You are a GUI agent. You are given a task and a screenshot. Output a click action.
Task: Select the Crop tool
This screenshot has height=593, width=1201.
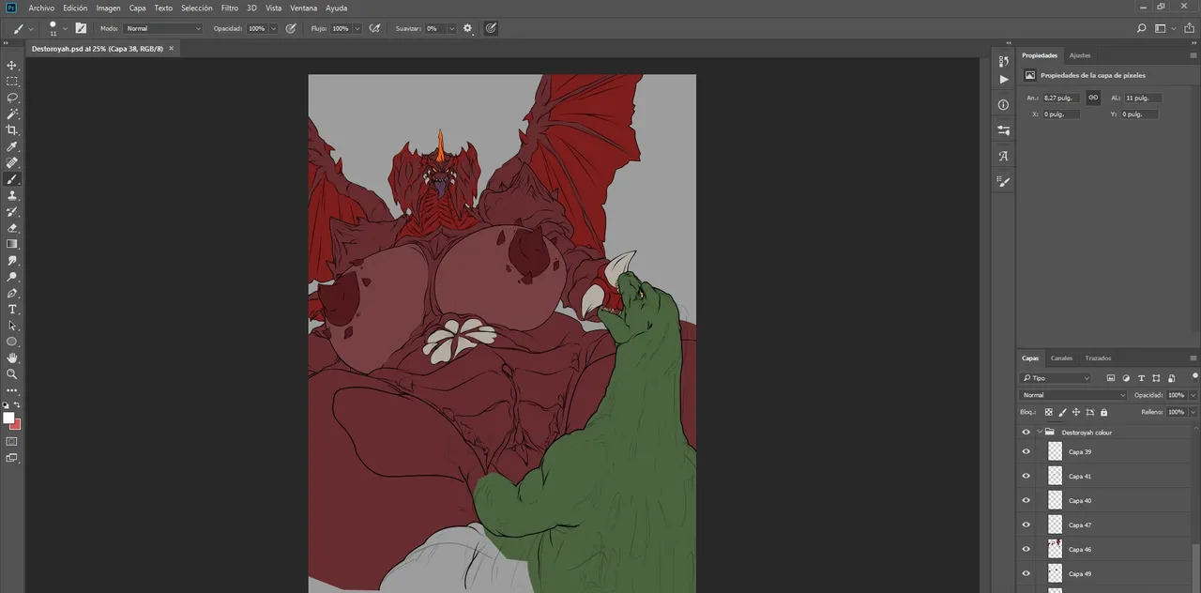[12, 130]
